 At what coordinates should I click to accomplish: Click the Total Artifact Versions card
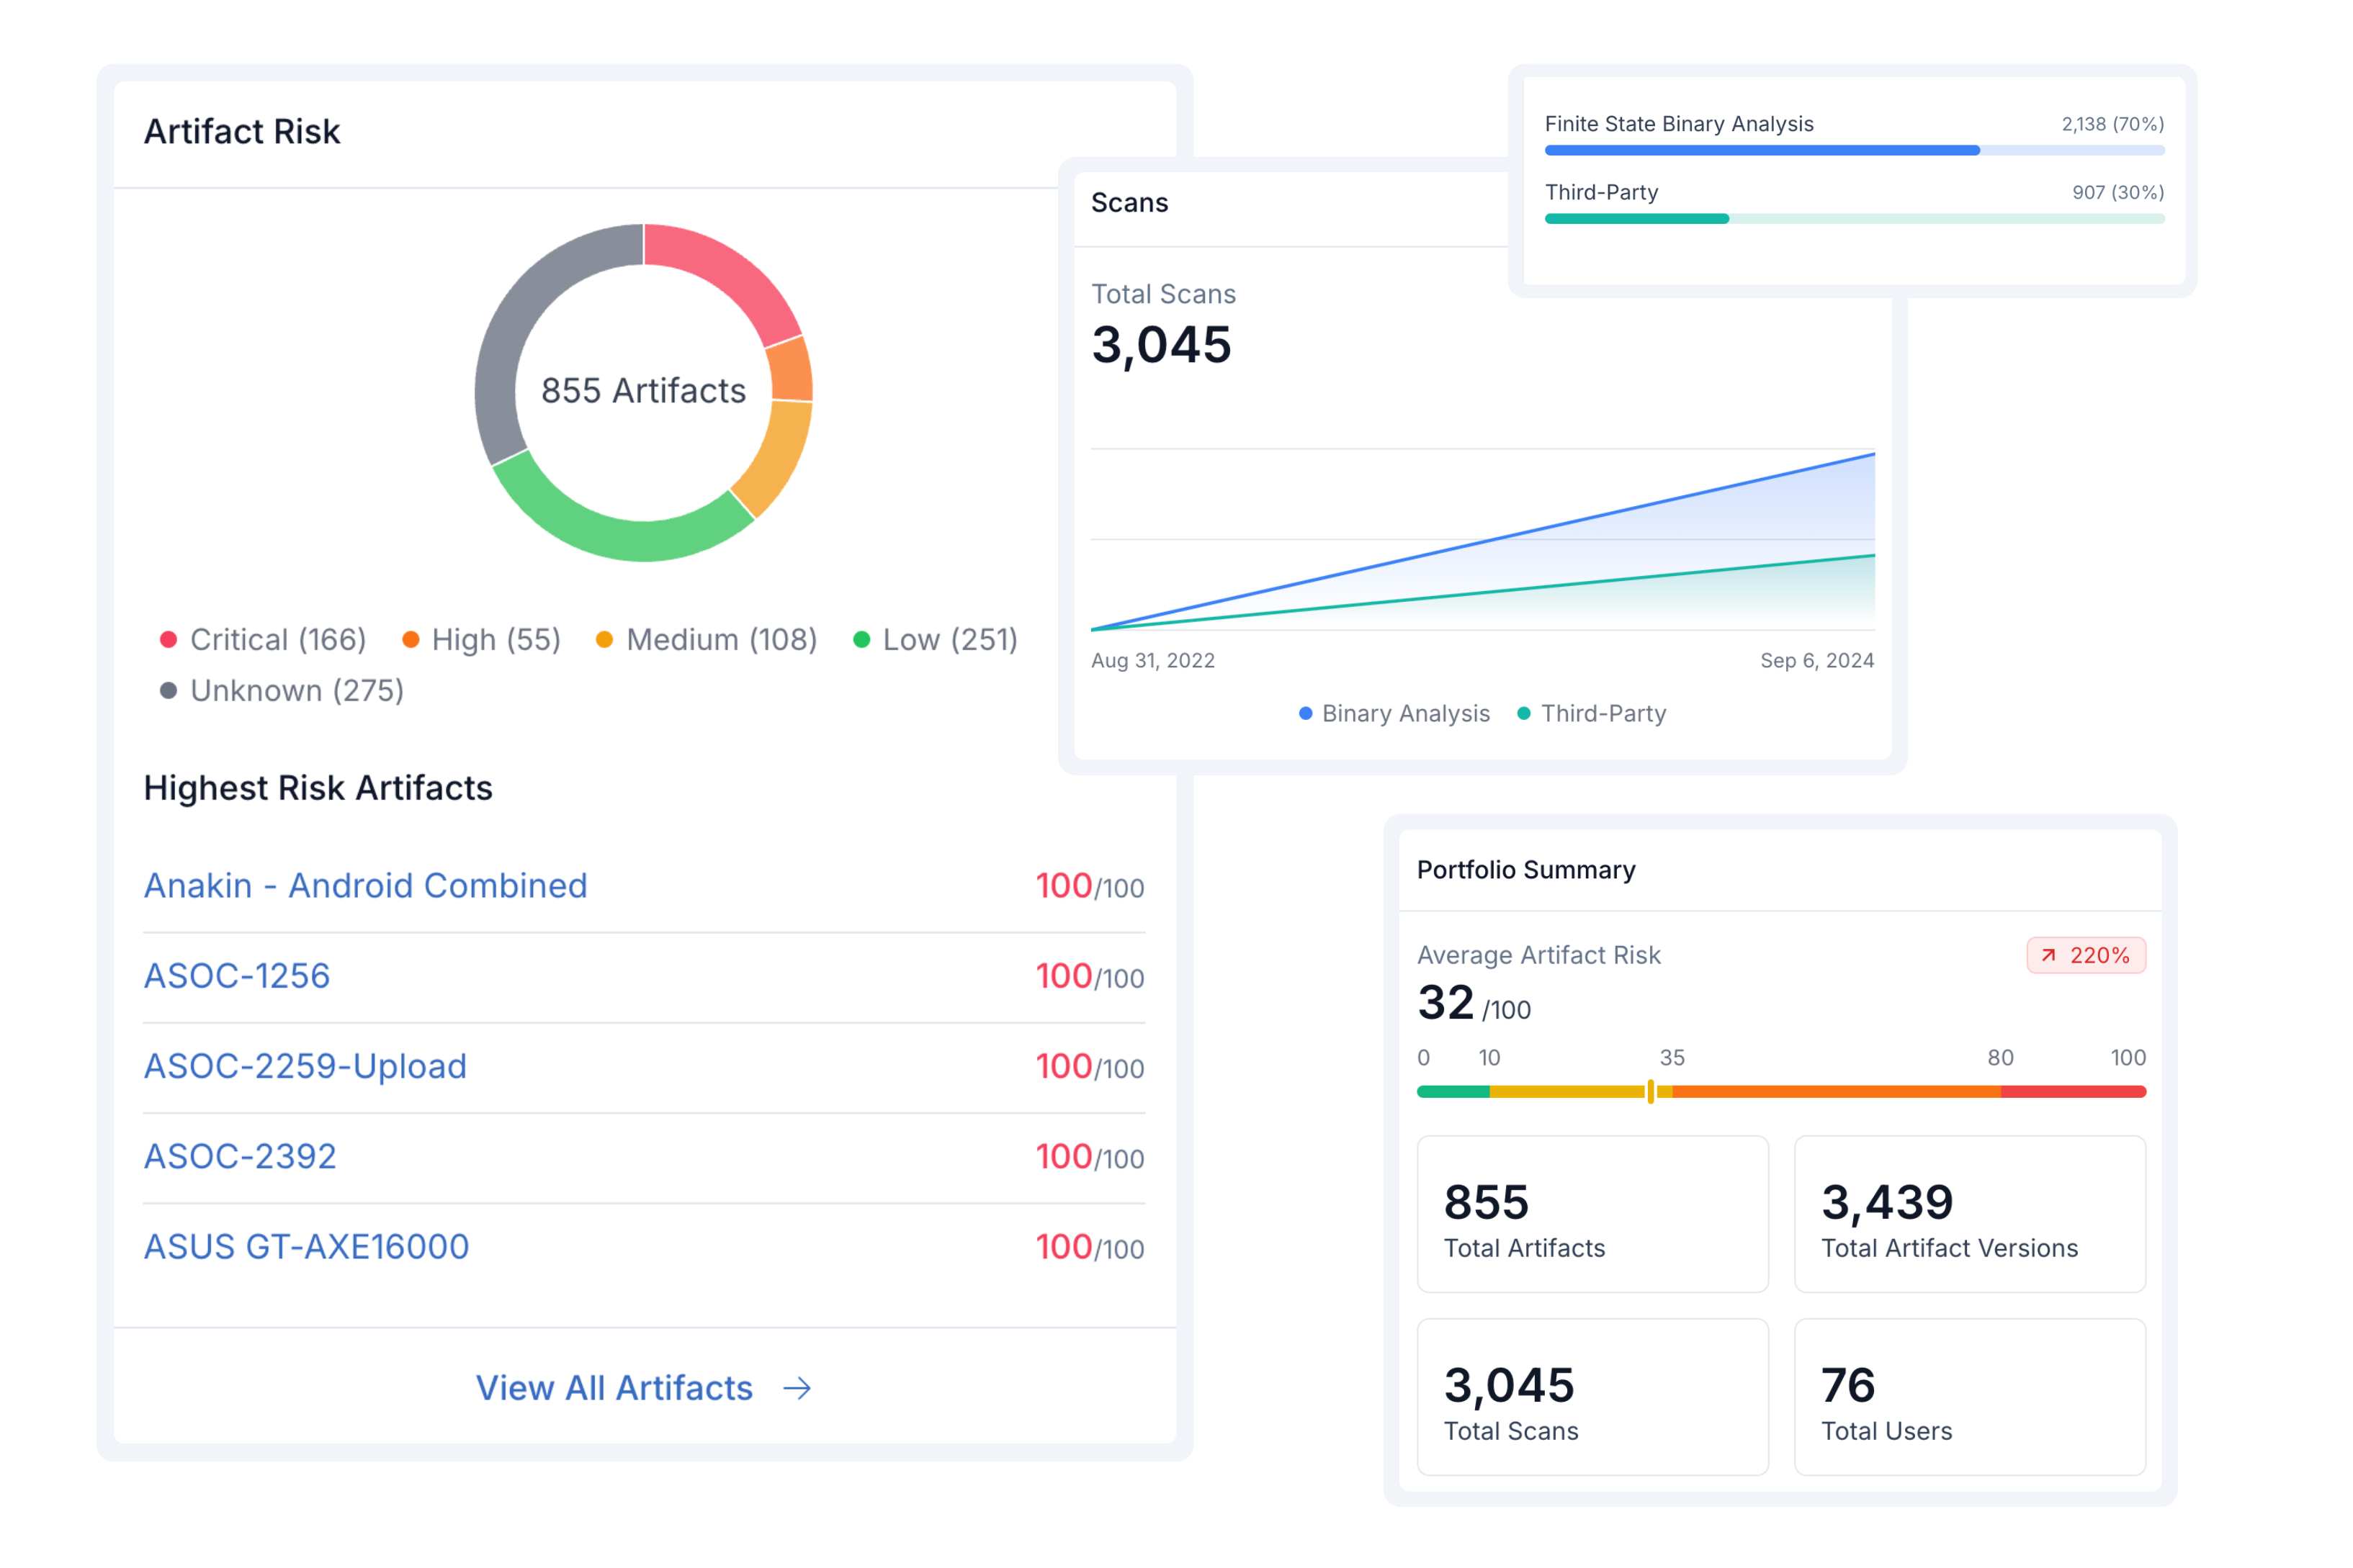pyautogui.click(x=1969, y=1214)
